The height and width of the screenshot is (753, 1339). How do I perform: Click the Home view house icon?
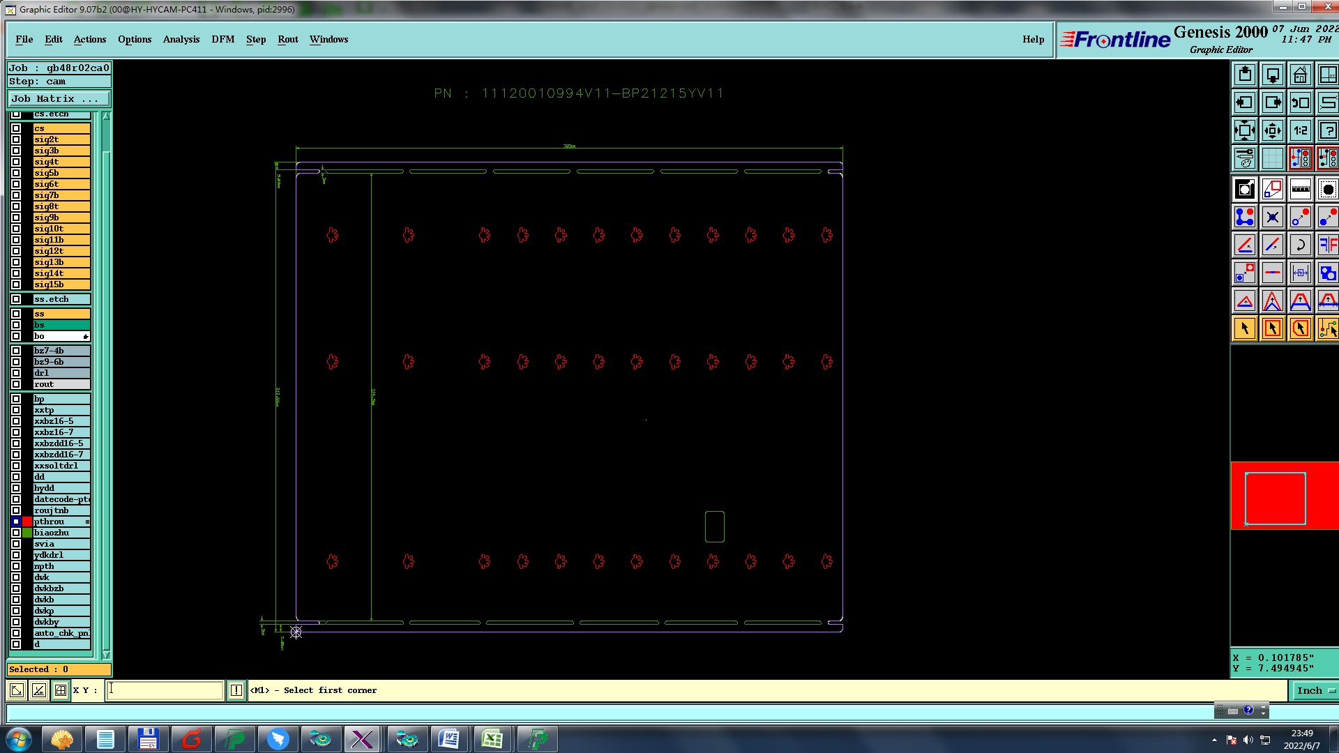pyautogui.click(x=1301, y=75)
